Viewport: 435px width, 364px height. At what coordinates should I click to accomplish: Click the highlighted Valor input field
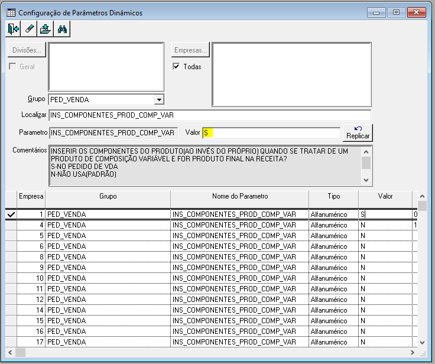coord(271,133)
